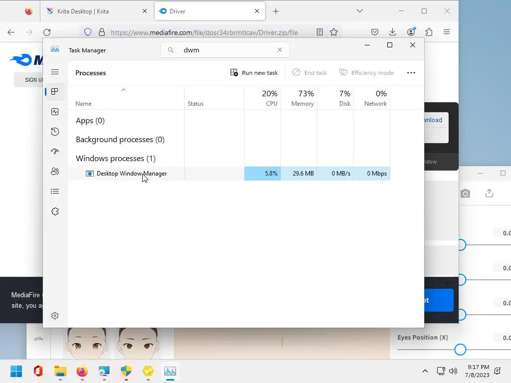Reload the MediaFire page
The image size is (511, 383).
click(x=47, y=32)
